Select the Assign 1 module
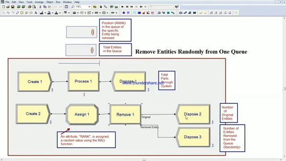This screenshot has height=161, width=286. [82, 114]
